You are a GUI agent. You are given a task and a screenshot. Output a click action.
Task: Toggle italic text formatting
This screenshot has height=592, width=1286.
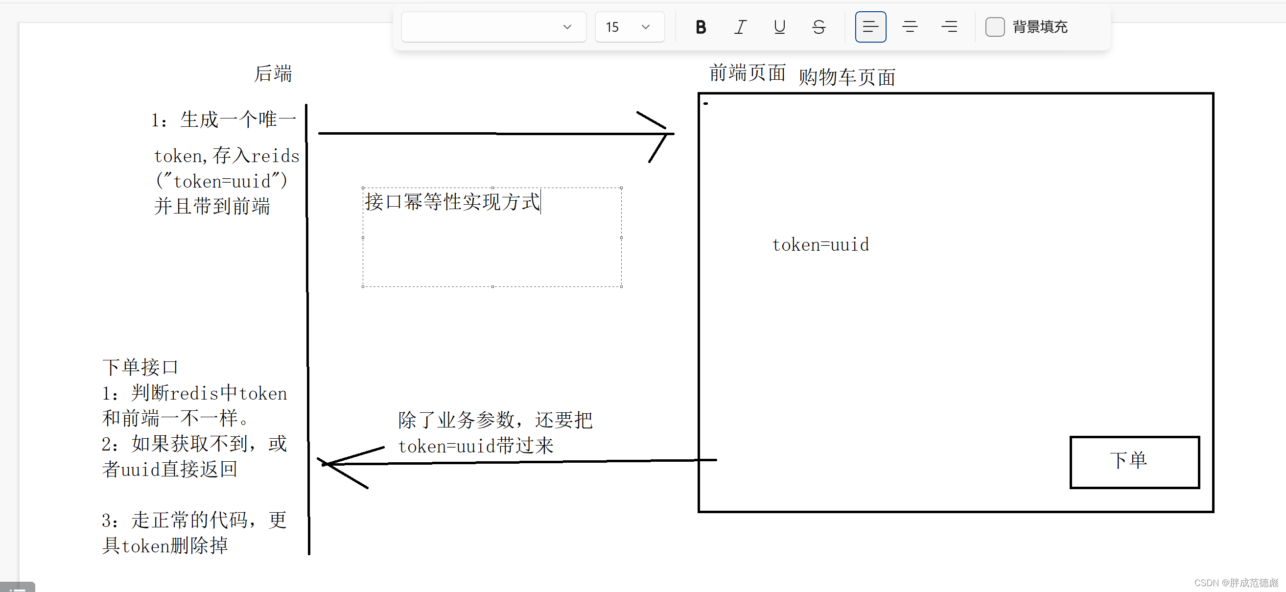point(740,27)
